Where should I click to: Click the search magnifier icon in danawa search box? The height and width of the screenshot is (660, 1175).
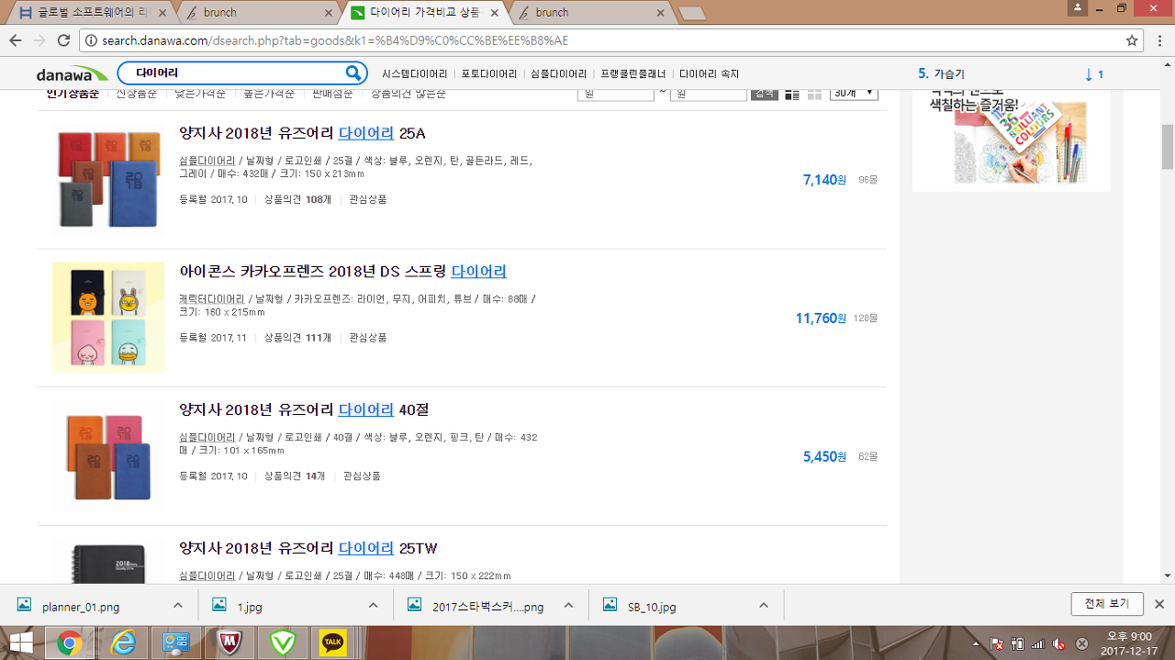click(353, 73)
